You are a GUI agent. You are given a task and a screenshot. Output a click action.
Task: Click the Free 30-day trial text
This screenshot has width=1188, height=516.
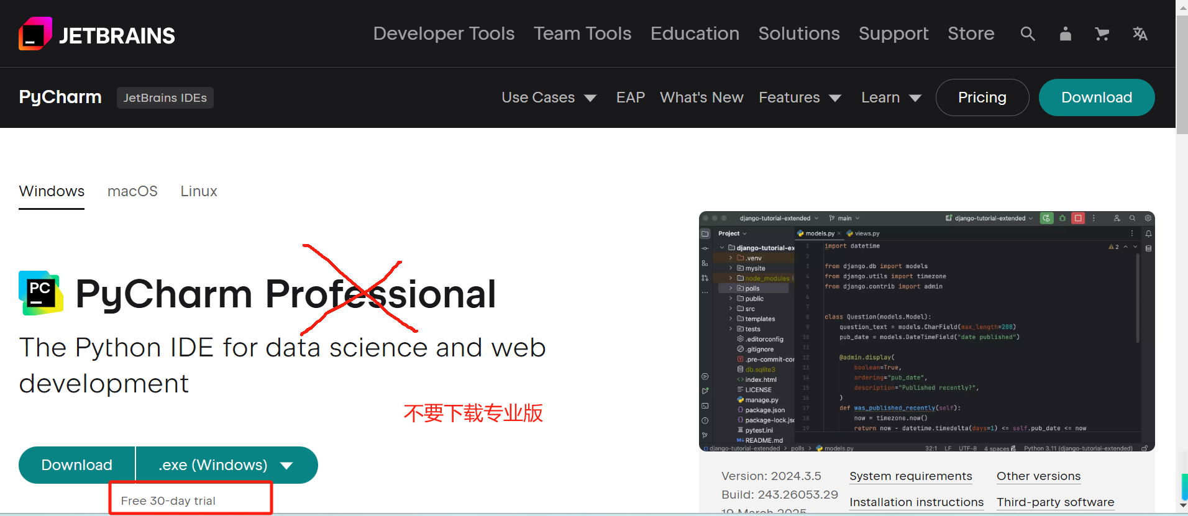(x=168, y=501)
